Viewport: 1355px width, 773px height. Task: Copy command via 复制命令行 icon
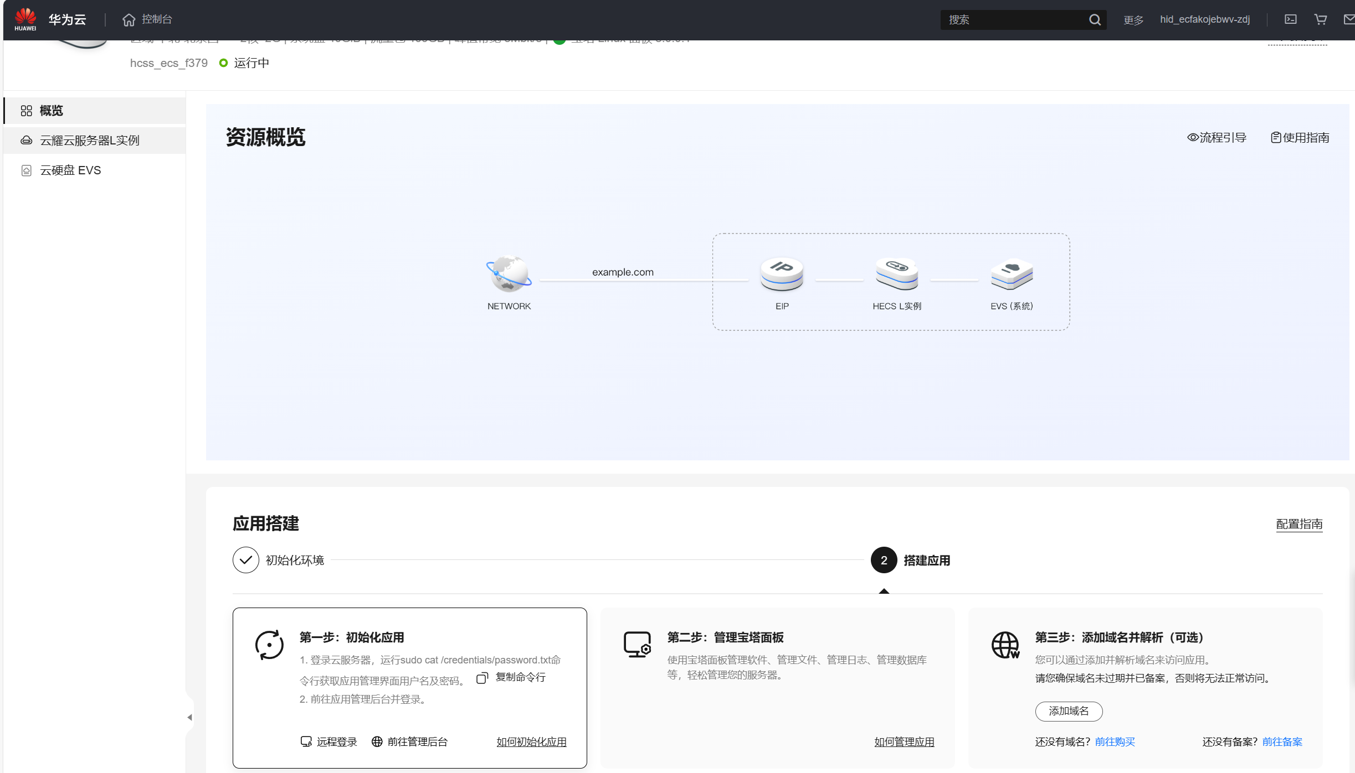(482, 678)
